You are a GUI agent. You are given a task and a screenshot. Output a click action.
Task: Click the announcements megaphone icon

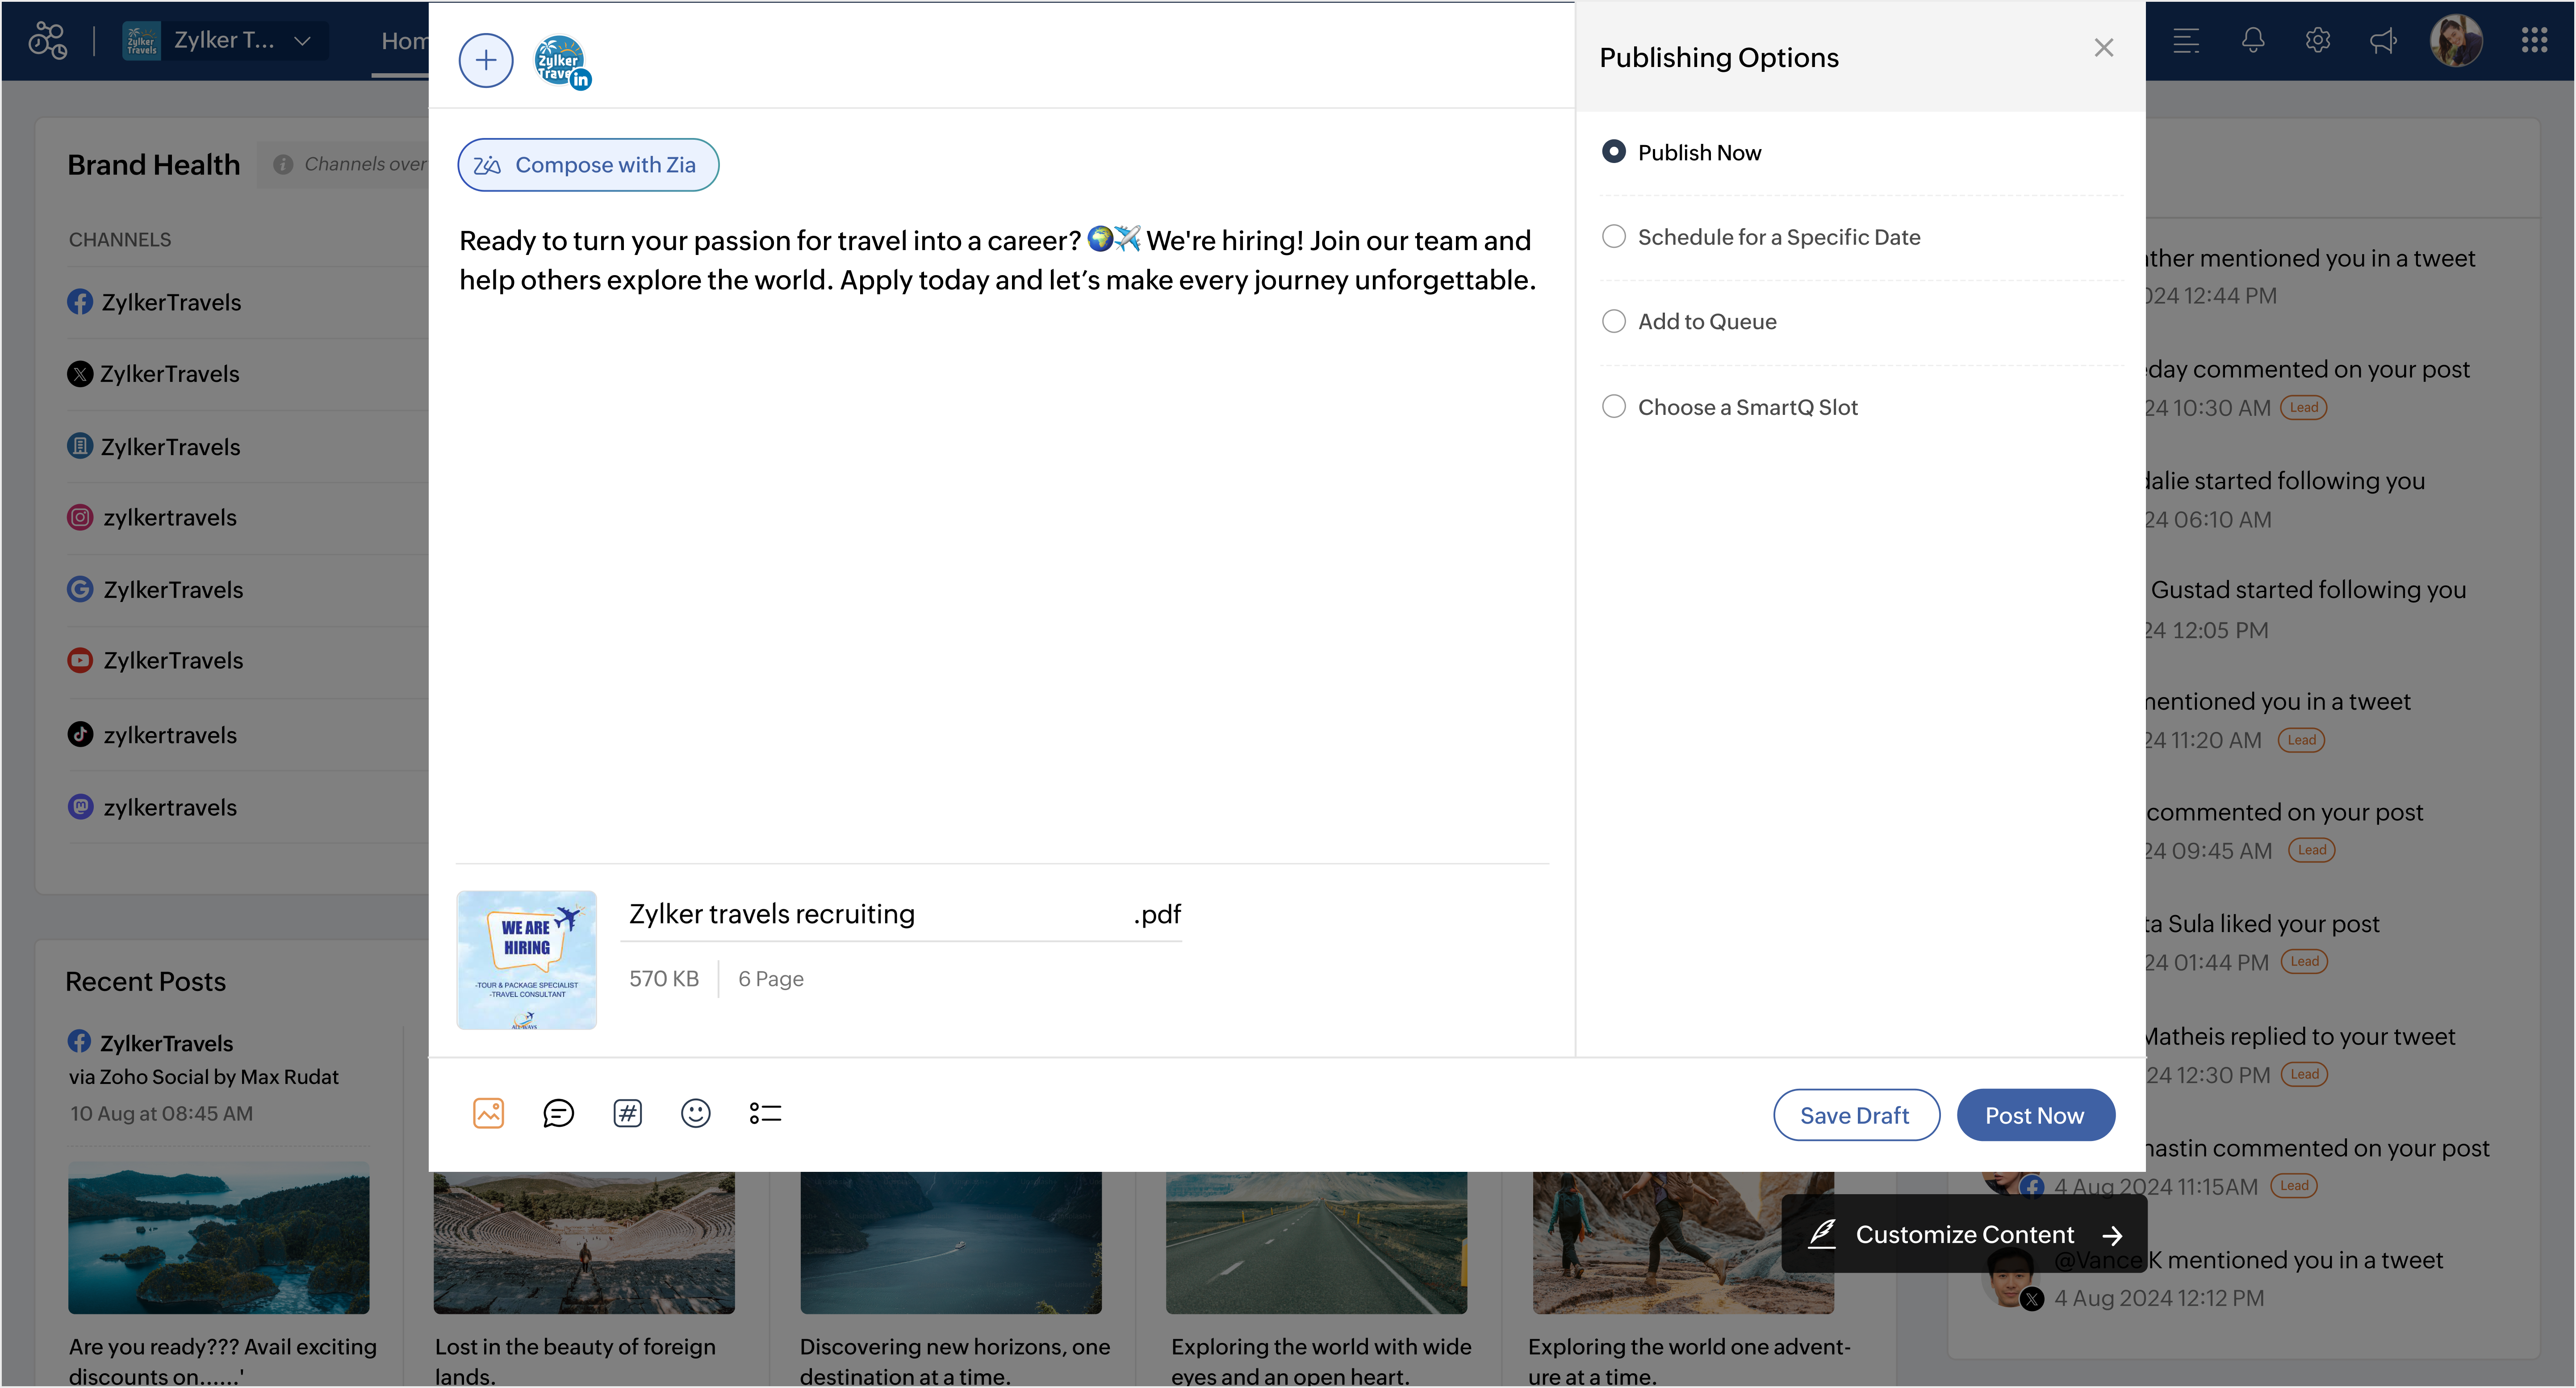[x=2383, y=40]
